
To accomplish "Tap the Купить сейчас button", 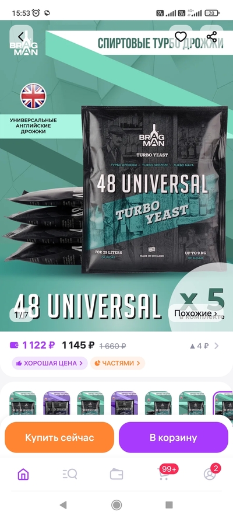I will [x=59, y=438].
